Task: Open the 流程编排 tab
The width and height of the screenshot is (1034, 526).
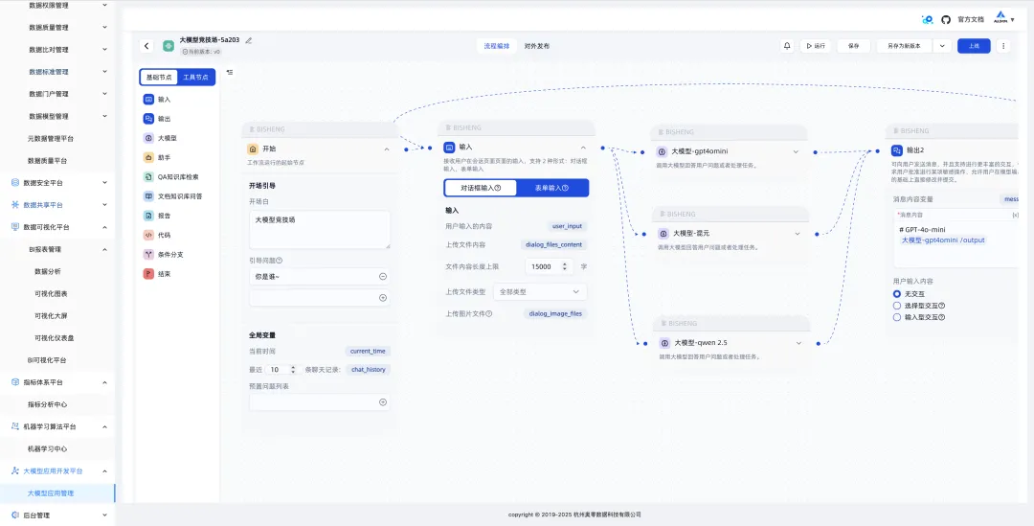Action: (x=497, y=46)
